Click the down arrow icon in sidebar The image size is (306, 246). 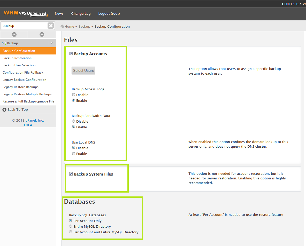click(42, 35)
